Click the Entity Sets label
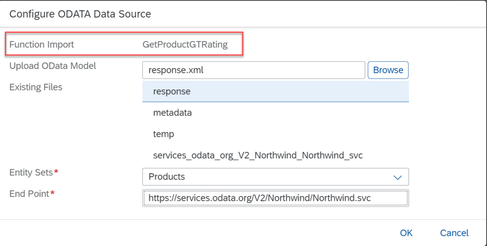 (31, 173)
